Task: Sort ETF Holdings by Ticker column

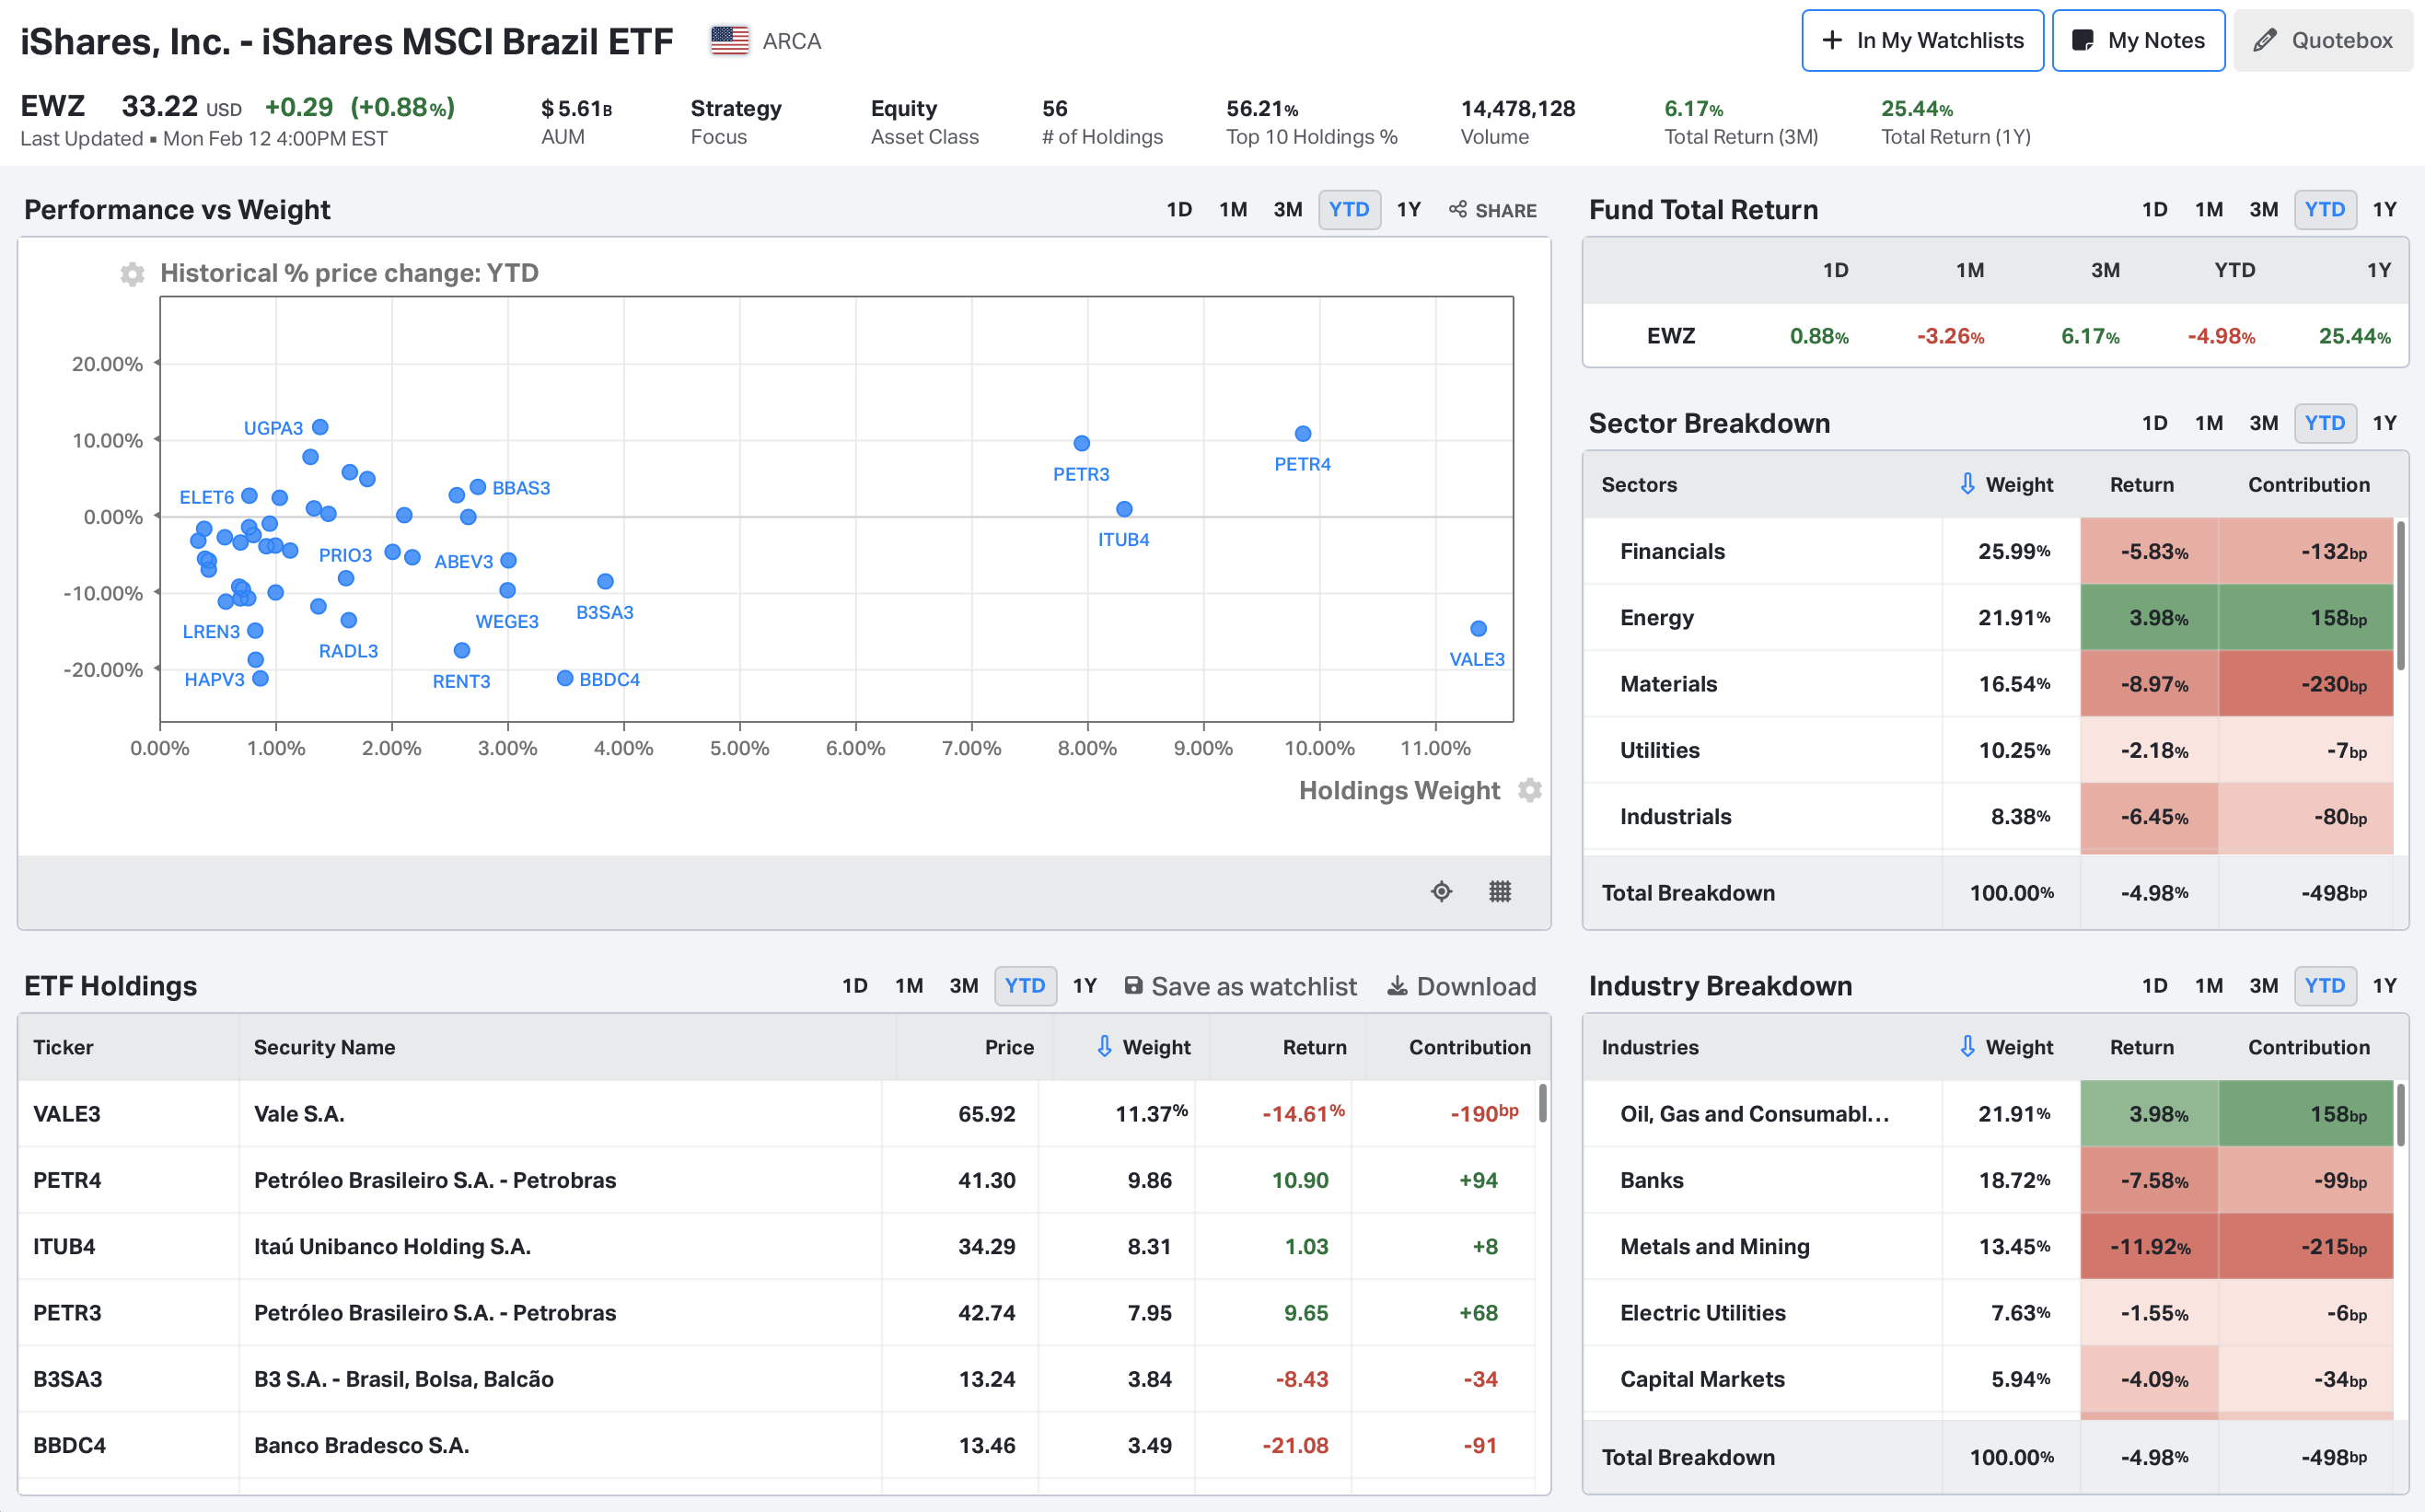Action: (63, 1047)
